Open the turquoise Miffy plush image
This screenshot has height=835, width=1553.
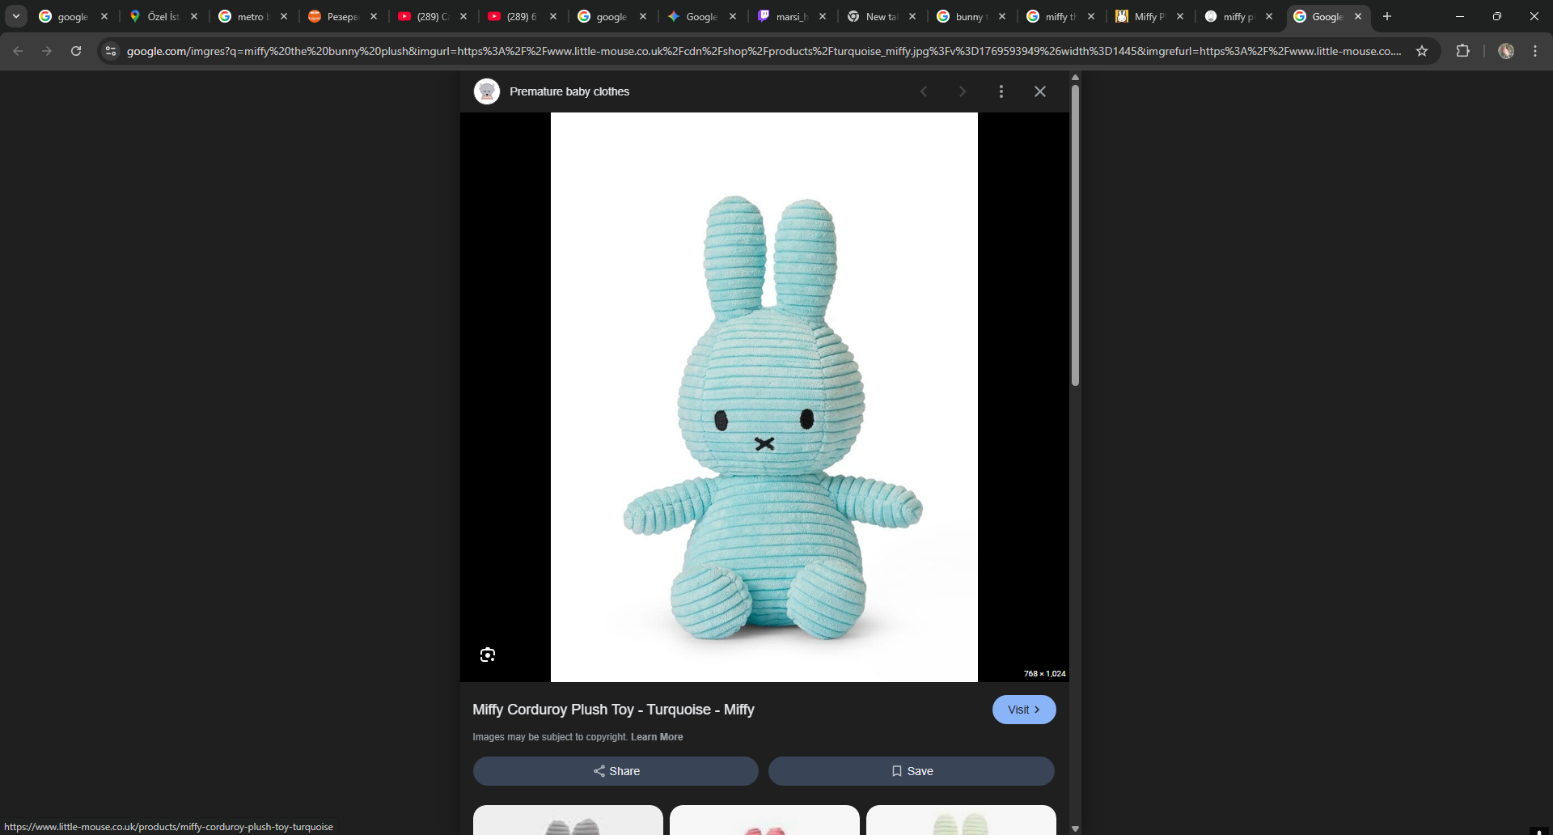(x=764, y=397)
